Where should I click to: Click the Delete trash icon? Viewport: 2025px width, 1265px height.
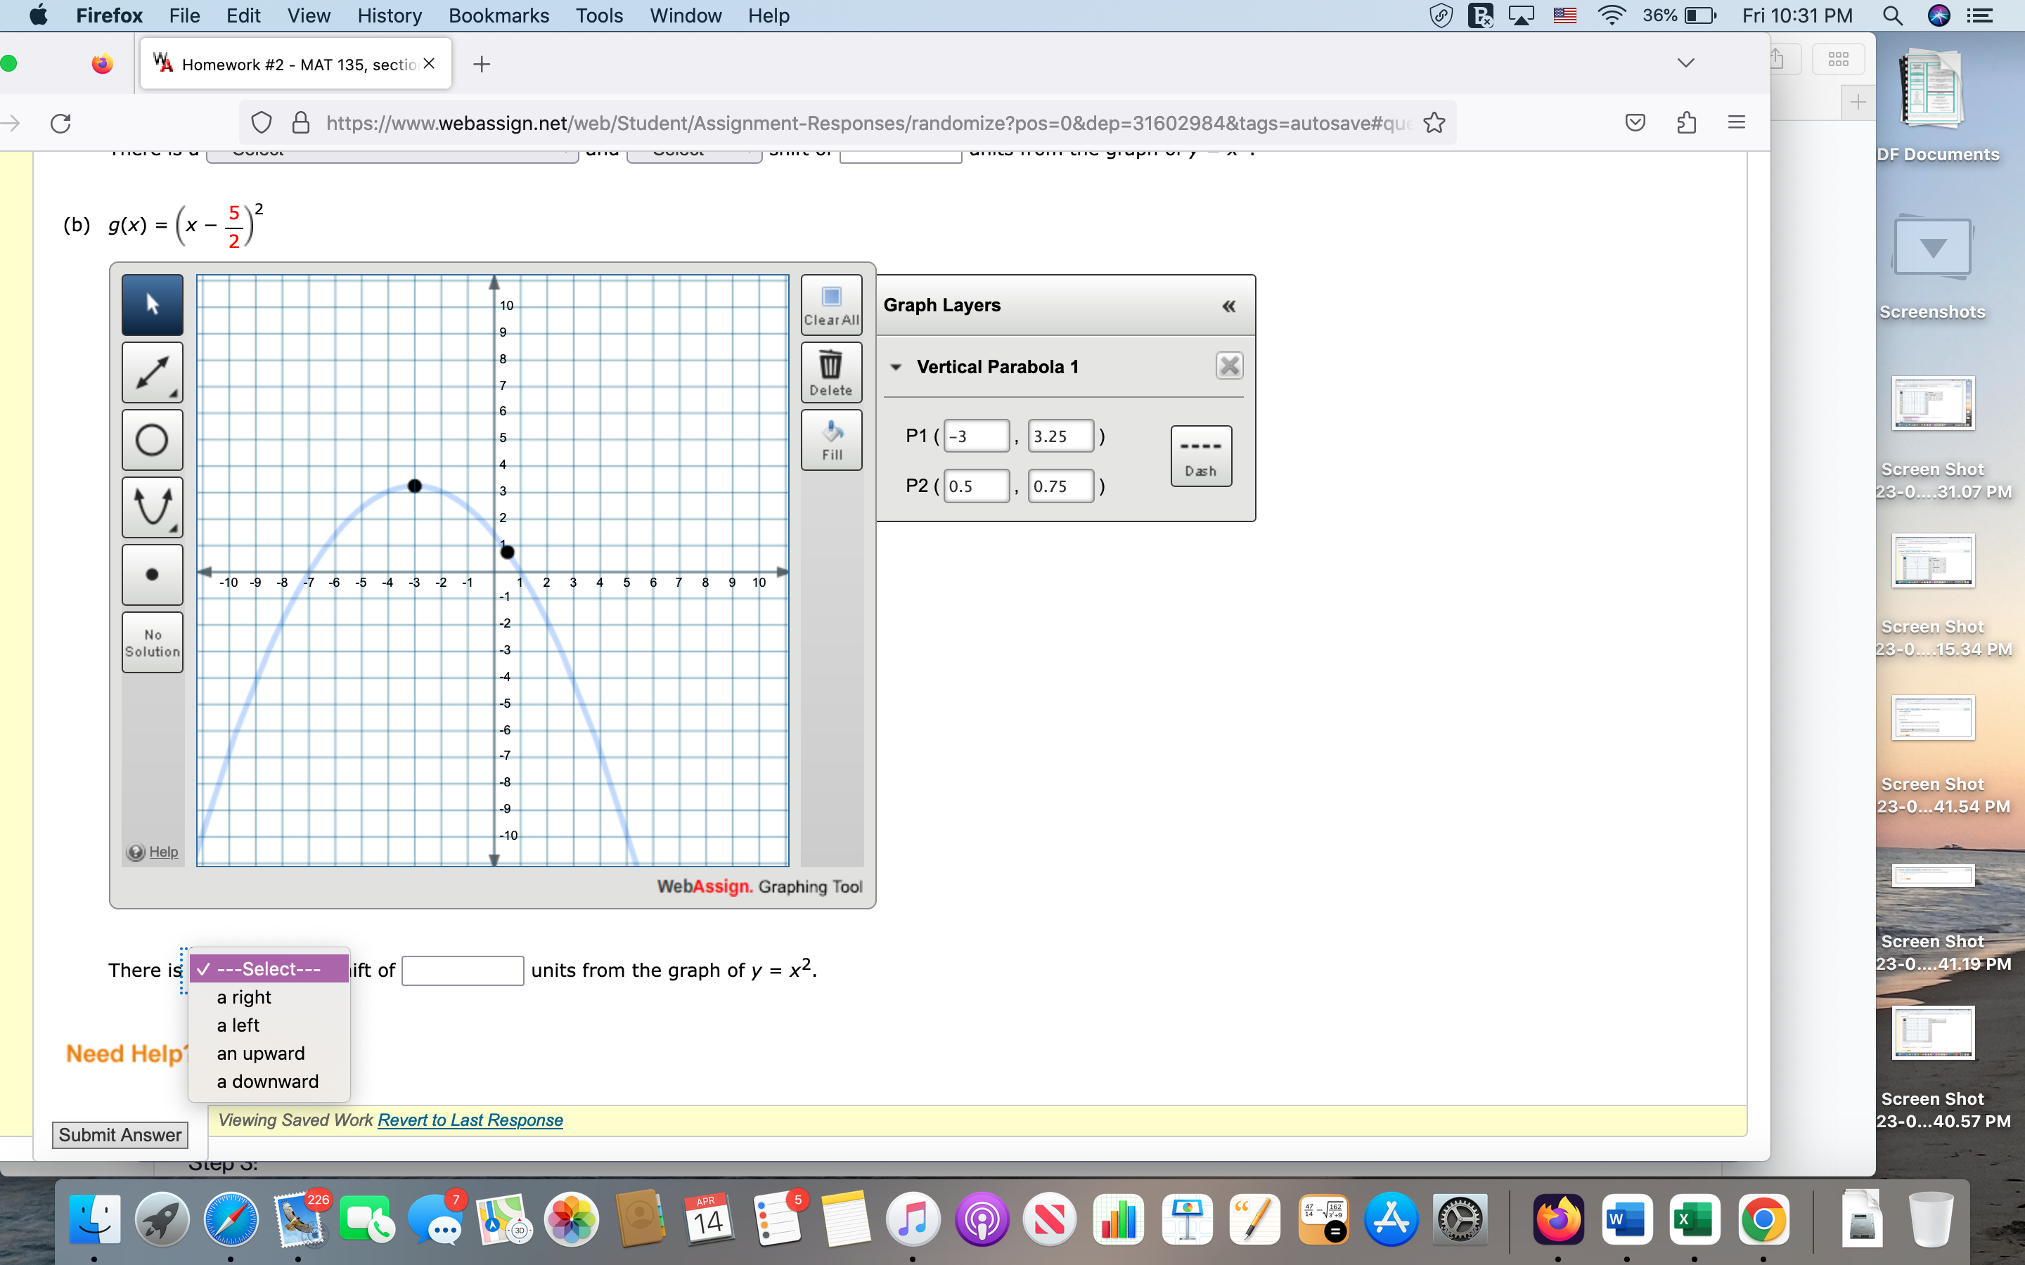pyautogui.click(x=830, y=370)
